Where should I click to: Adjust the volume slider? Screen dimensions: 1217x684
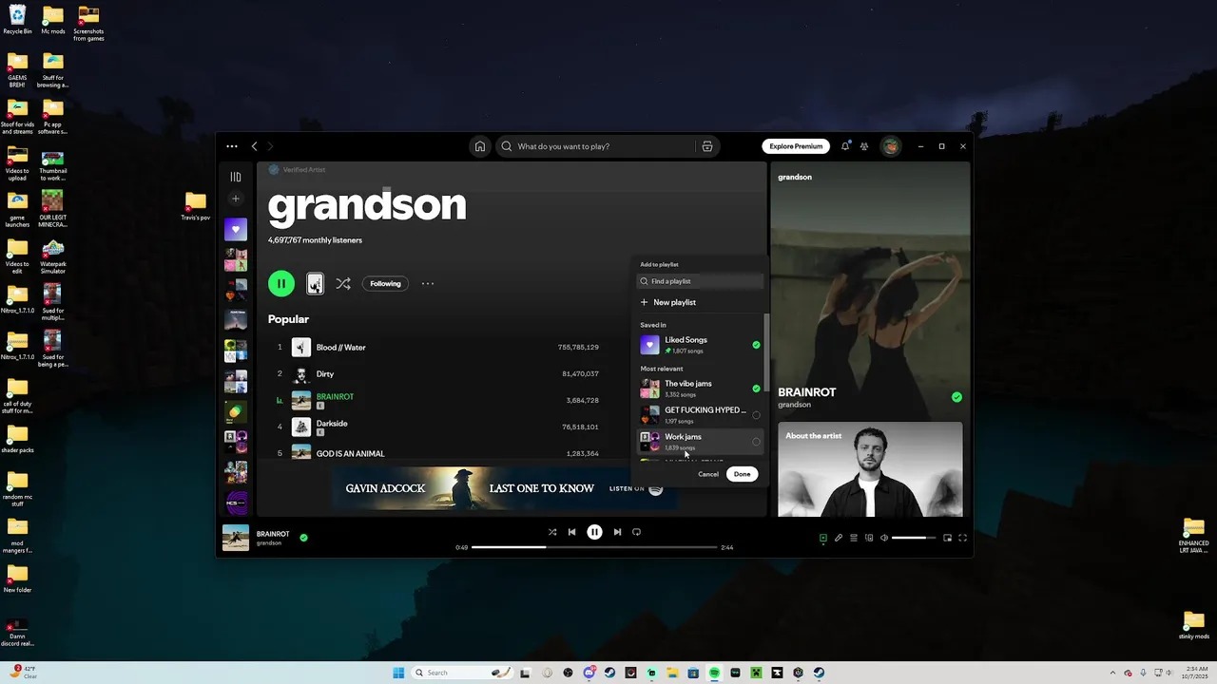pos(914,538)
